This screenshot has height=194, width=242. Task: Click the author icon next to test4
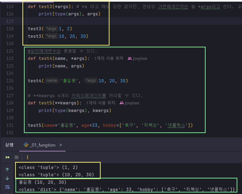point(130,59)
